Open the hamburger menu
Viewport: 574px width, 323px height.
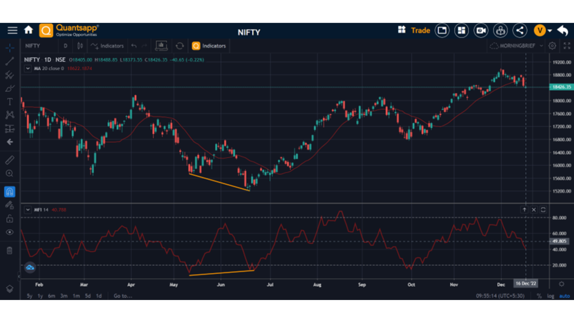pos(12,30)
